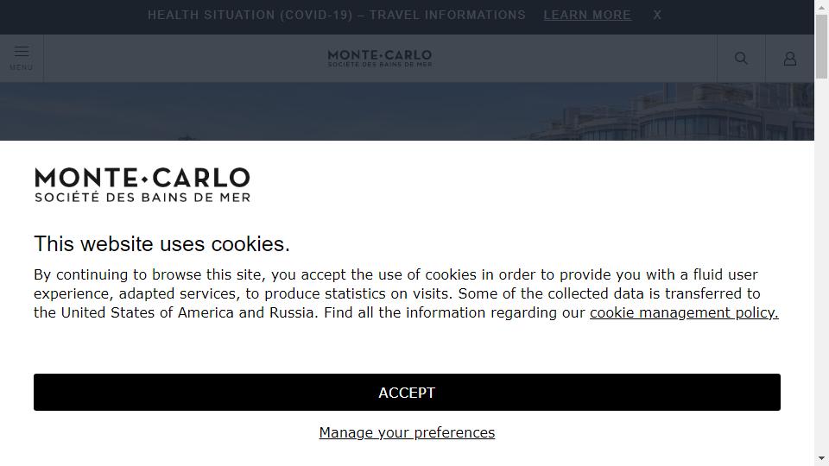Click the Société des Bains de Mer header subtitle
Screen dimensions: 829x466
pos(380,65)
